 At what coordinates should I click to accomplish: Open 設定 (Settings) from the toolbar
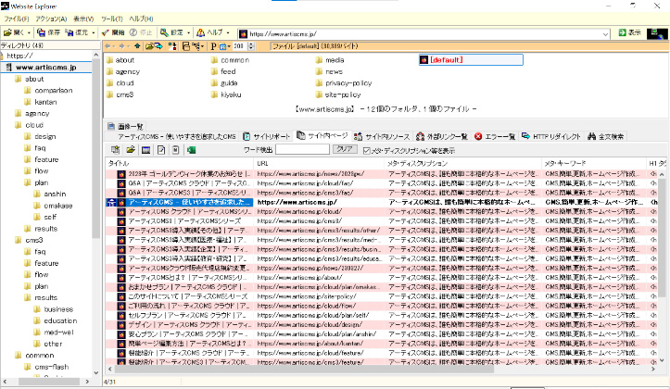click(x=171, y=32)
